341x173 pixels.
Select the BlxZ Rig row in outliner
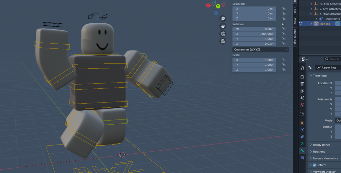coord(320,24)
